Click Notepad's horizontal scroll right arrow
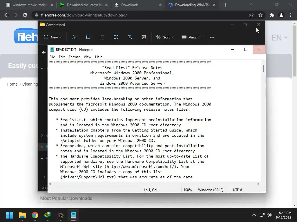The image size is (297, 222). click(x=258, y=184)
